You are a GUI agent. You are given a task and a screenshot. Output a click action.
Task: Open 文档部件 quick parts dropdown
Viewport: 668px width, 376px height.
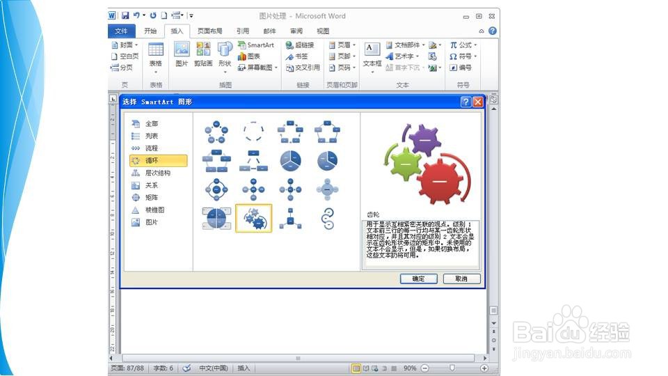(406, 45)
